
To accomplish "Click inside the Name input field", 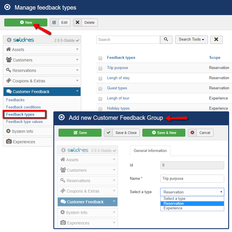I will click(x=192, y=178).
